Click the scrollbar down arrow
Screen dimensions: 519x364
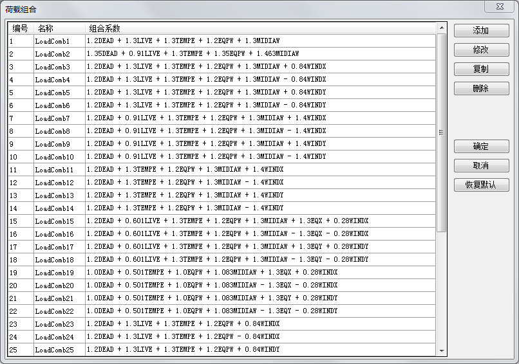(441, 351)
